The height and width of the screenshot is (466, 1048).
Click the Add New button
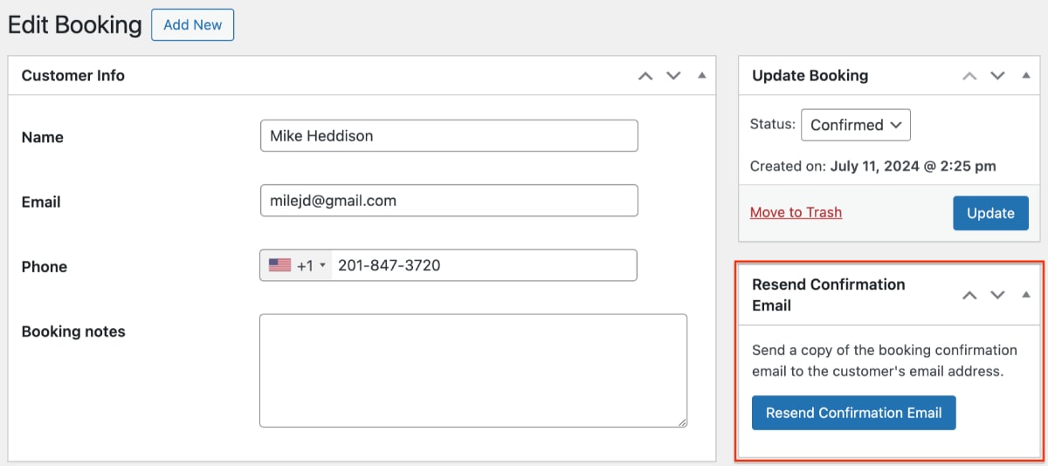(192, 24)
